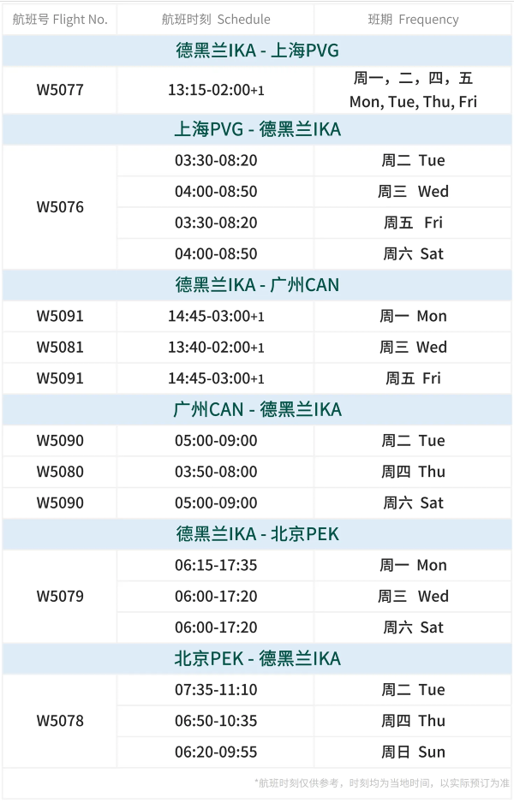Viewport: 514px width, 803px height.
Task: Click the 06:15-17:35 schedule time
Action: (216, 565)
